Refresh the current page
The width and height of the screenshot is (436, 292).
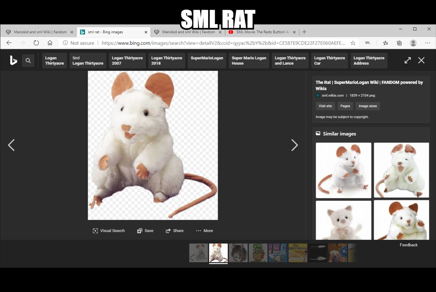pyautogui.click(x=36, y=43)
